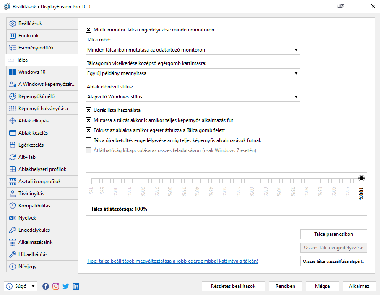The height and width of the screenshot is (295, 380).
Task: Click the Beállítások gear icon in sidebar
Action: click(12, 23)
